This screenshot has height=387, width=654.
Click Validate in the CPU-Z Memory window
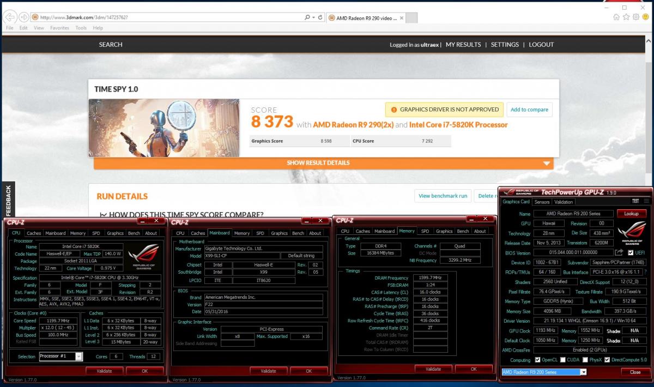pyautogui.click(x=433, y=368)
